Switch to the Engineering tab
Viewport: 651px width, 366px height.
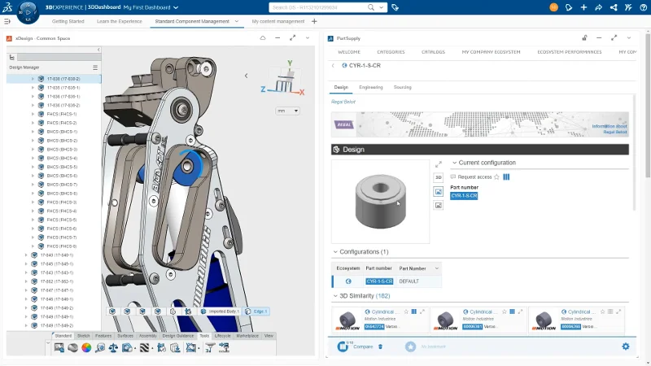pos(370,87)
